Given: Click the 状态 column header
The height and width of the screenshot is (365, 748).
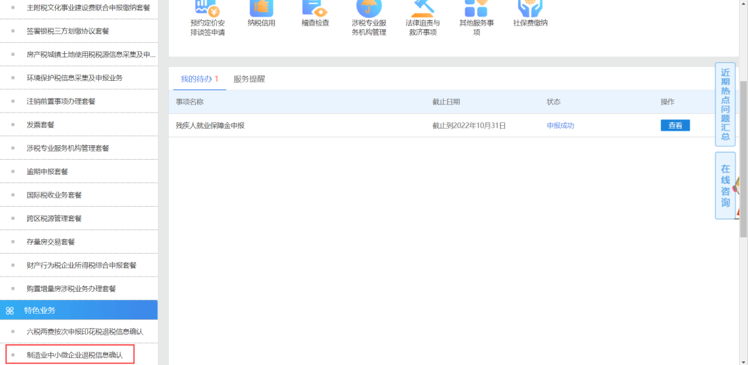Looking at the screenshot, I should (x=553, y=102).
